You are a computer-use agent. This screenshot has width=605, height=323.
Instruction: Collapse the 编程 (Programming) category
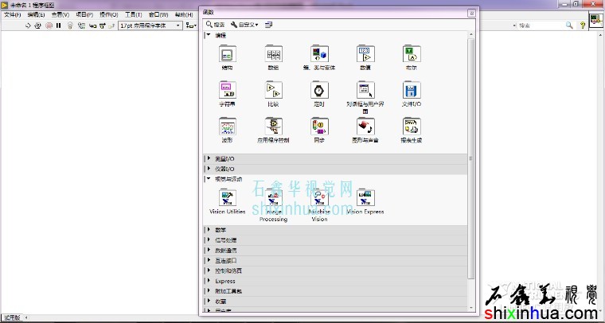209,35
